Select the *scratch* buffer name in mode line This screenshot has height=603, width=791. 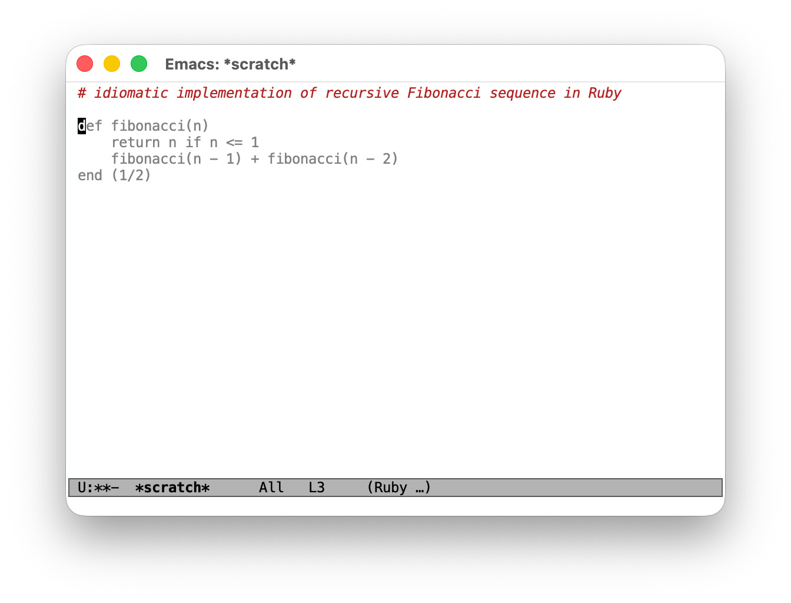(x=172, y=487)
